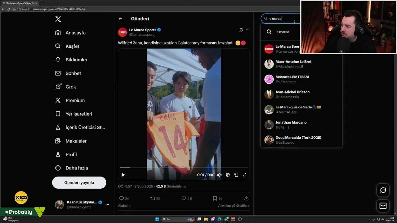Select Doug Marcaida search result
Viewport: 397px width, 223px height.
pos(301,140)
